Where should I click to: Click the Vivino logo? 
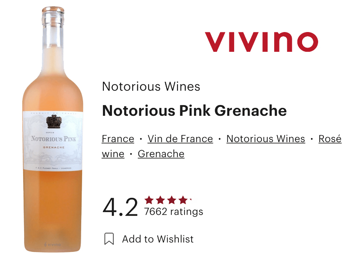[261, 42]
